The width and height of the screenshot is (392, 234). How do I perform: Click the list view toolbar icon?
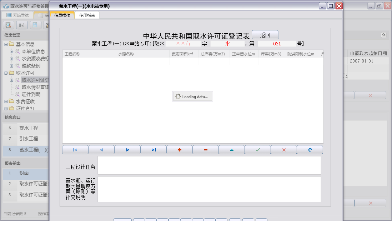22,25
